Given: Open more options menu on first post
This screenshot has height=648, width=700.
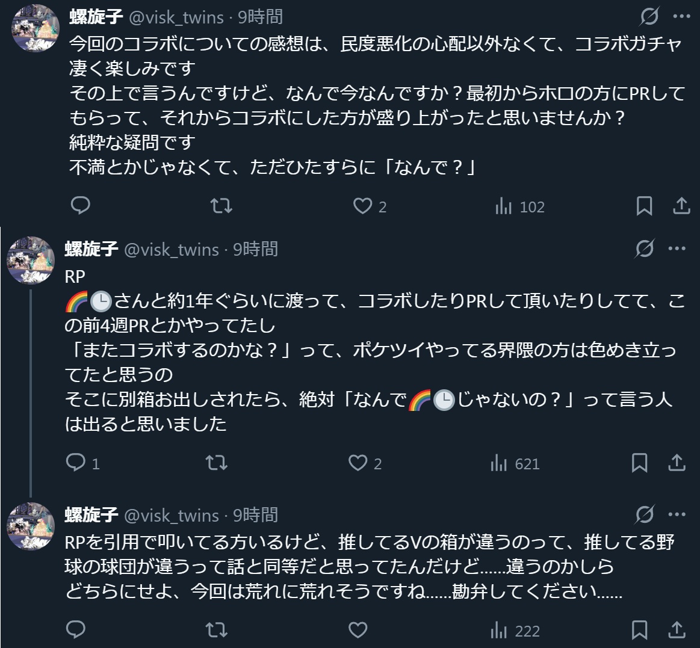Looking at the screenshot, I should click(681, 17).
